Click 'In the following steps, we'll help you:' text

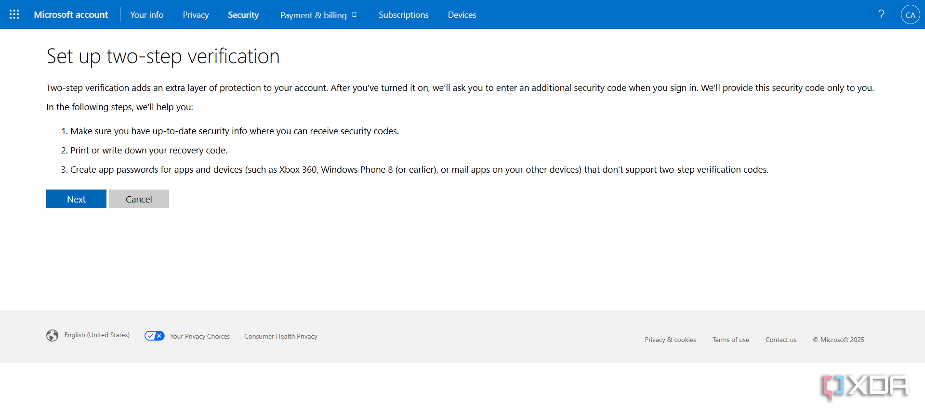119,107
